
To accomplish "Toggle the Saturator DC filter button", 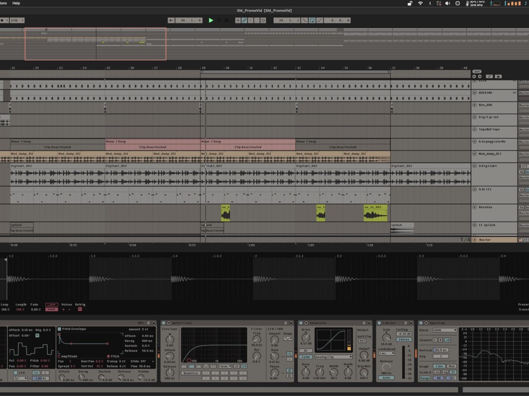I will [x=305, y=351].
